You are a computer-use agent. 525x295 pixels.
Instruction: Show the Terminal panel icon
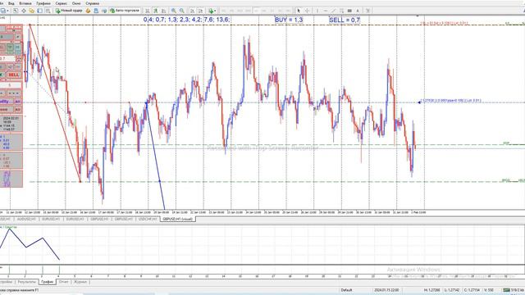point(40,11)
